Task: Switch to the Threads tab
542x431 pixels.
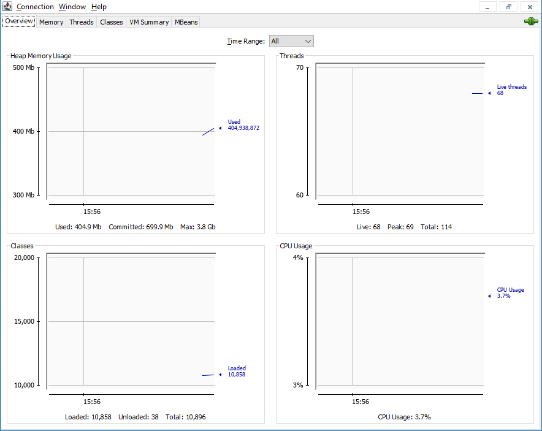Action: point(82,22)
